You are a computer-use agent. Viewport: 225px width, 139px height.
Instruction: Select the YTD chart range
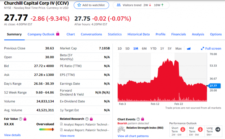click(x=153, y=49)
